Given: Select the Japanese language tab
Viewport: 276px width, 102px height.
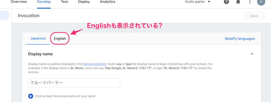Looking at the screenshot, I should coord(38,38).
